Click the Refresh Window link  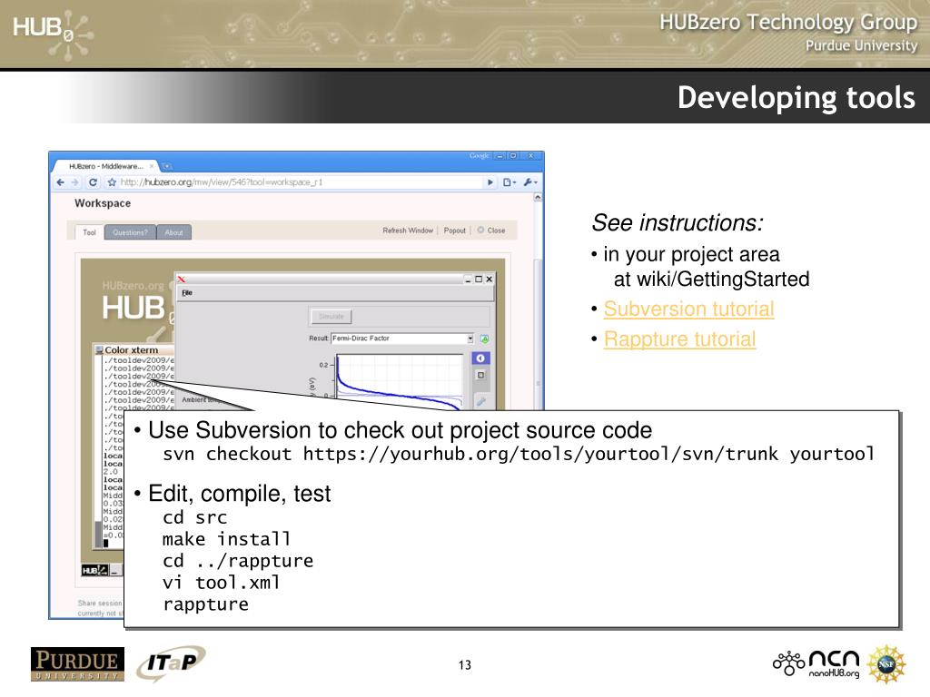click(x=408, y=231)
